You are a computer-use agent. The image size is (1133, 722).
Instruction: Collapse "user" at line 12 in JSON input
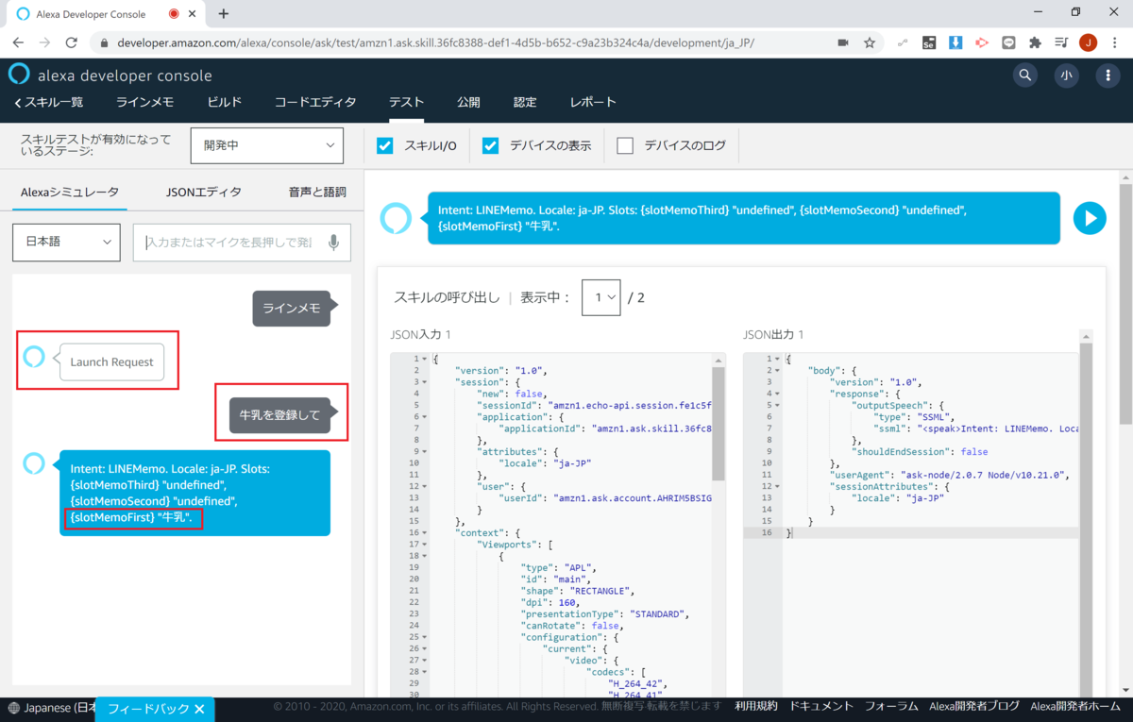coord(426,486)
